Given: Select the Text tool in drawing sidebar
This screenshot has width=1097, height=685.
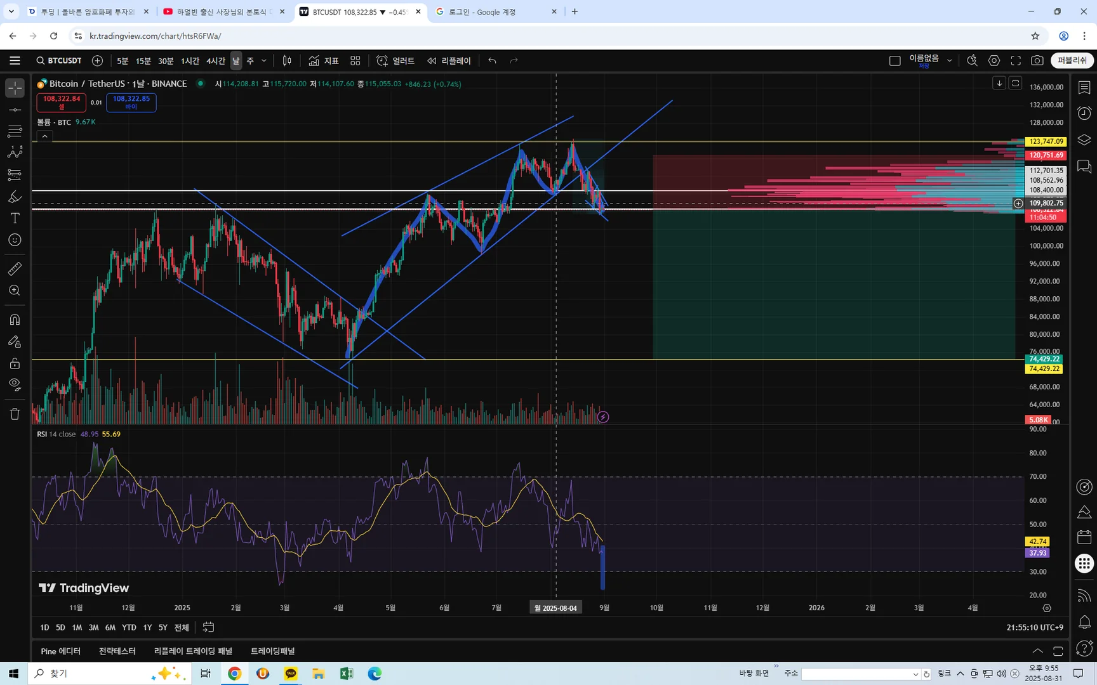Looking at the screenshot, I should coord(15,218).
